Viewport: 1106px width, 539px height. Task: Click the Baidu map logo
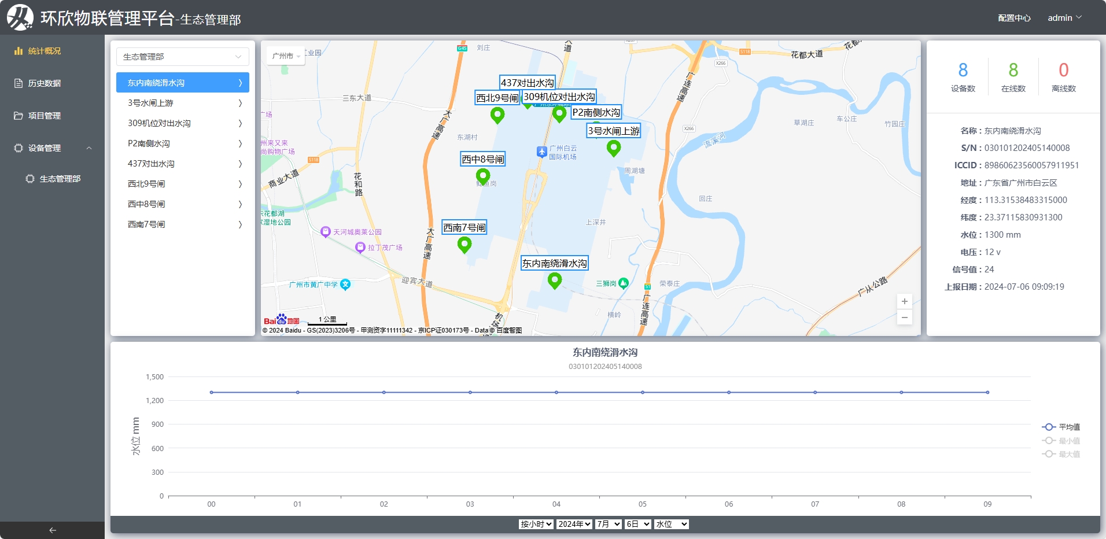pyautogui.click(x=281, y=320)
